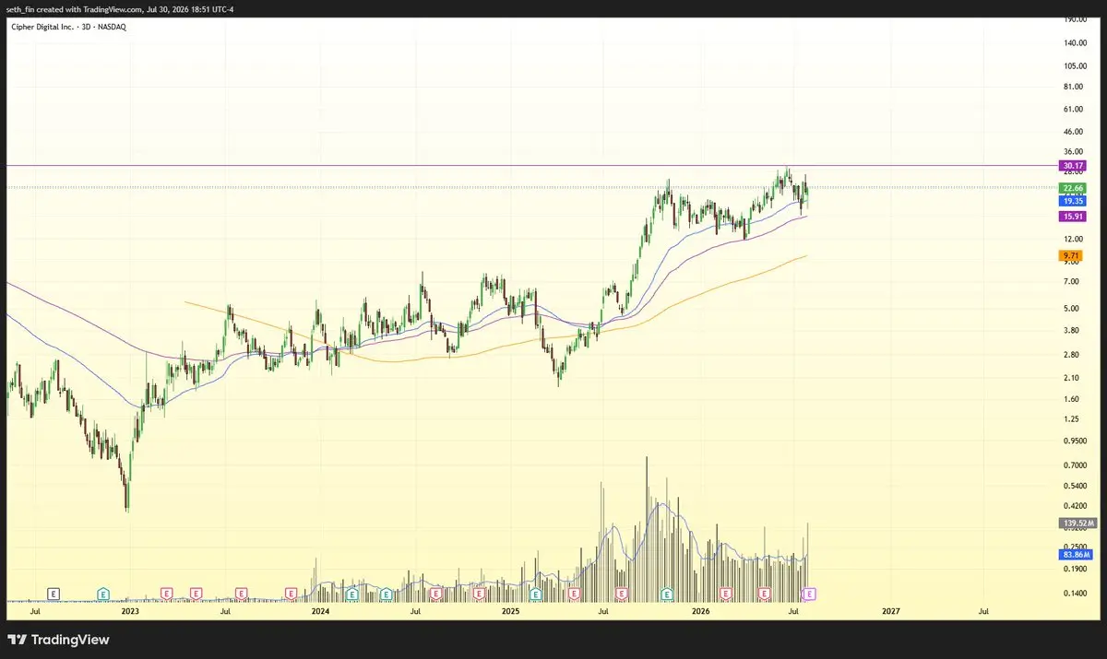
Task: Click the 0.4200 price axis label
Action: coord(1074,506)
